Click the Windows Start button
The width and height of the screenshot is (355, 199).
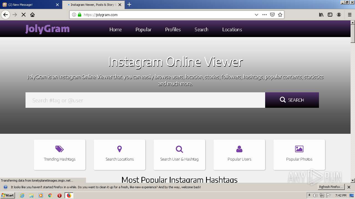click(8, 195)
